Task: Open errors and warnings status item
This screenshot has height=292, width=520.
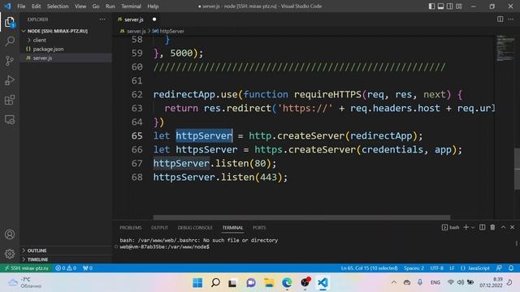Action: pos(66,268)
